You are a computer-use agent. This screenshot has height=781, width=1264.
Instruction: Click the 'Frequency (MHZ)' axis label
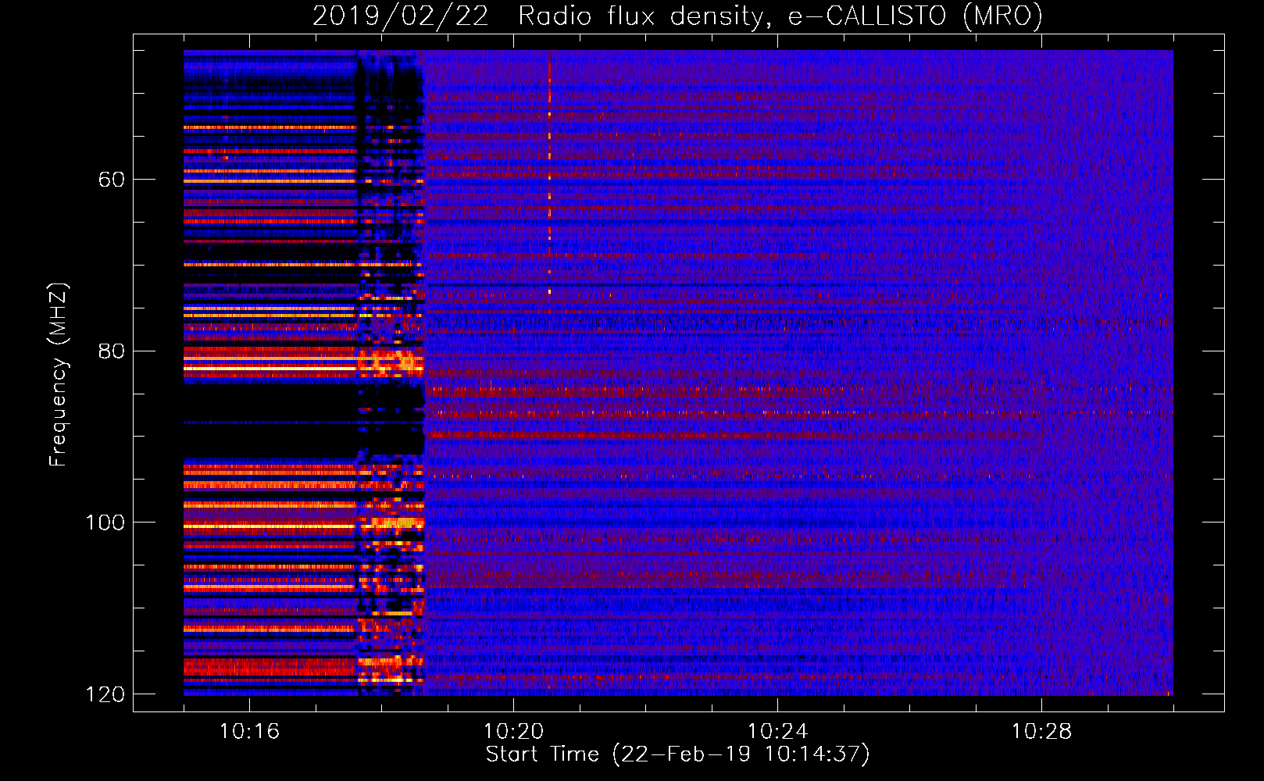click(58, 375)
